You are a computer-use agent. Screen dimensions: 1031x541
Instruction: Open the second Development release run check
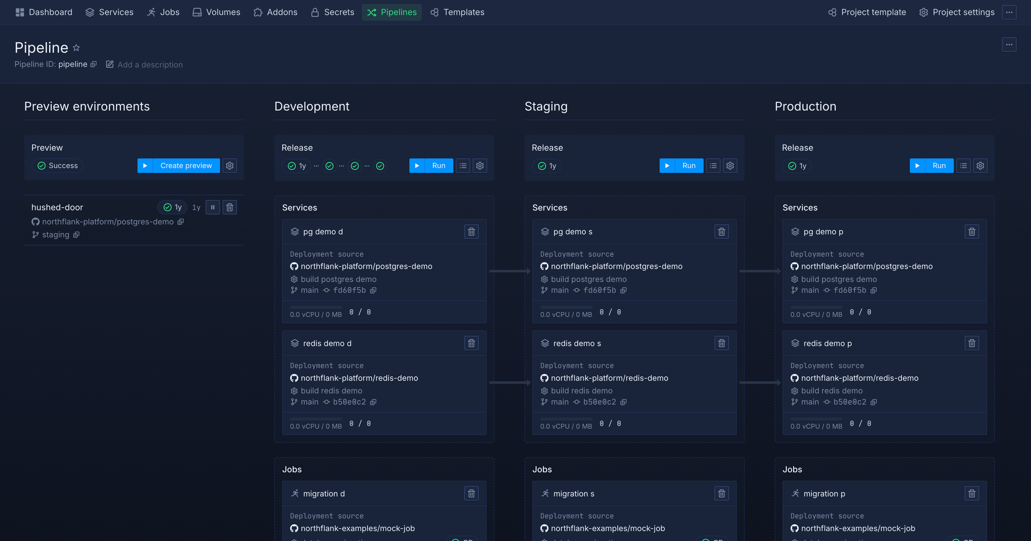pyautogui.click(x=329, y=166)
